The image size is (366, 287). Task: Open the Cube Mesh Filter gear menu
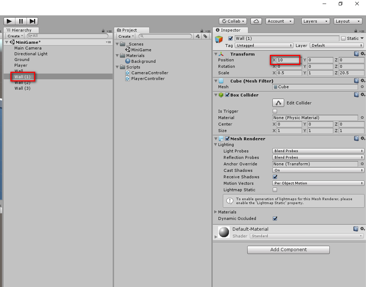click(x=362, y=81)
